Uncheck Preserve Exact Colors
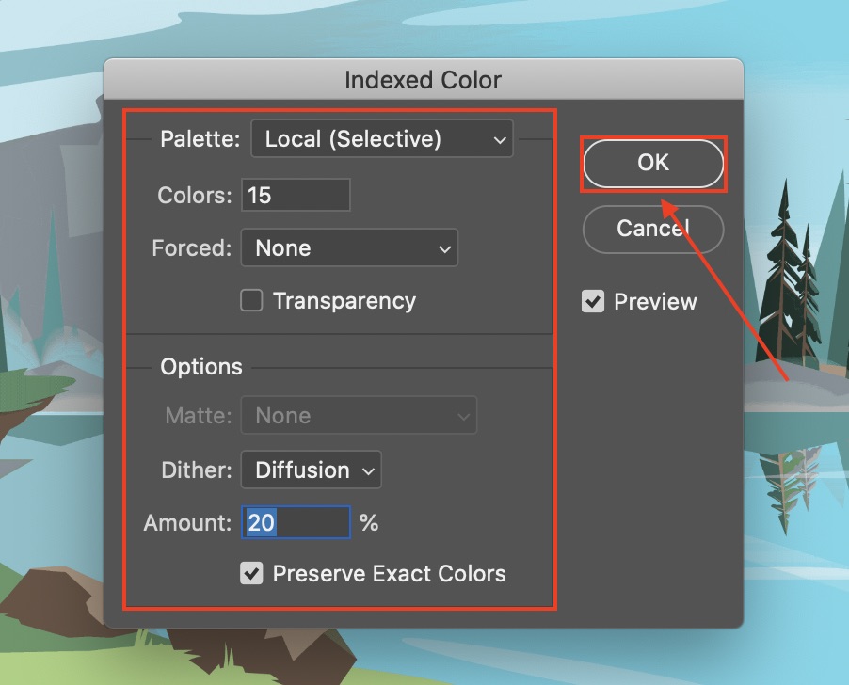This screenshot has height=685, width=849. (x=251, y=573)
